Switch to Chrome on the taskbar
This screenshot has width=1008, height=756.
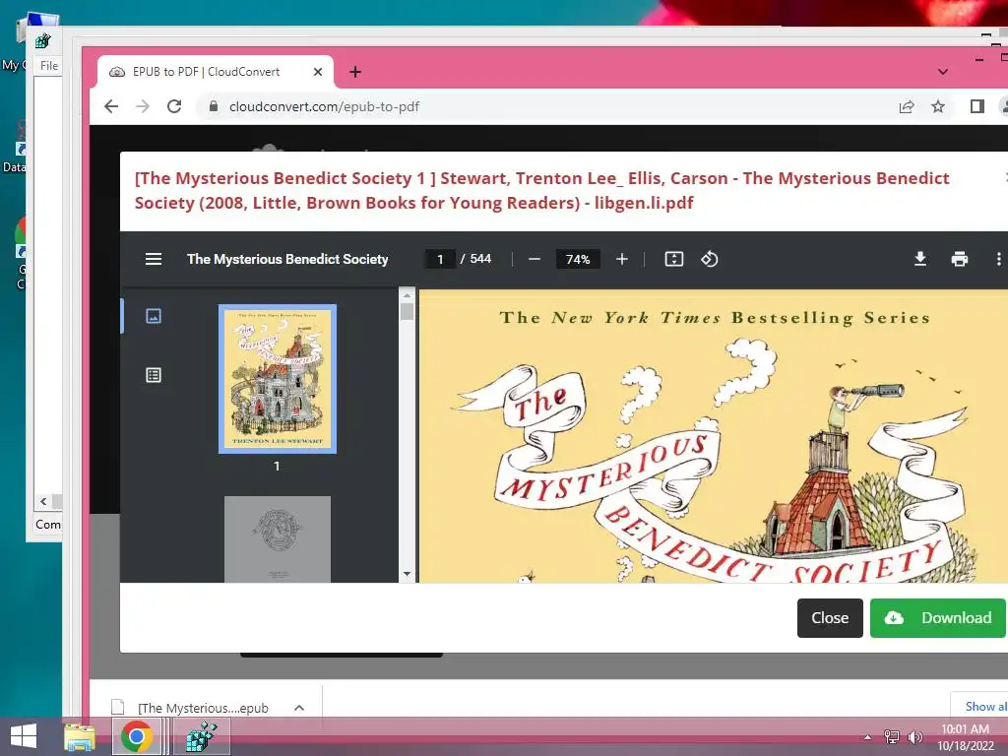pyautogui.click(x=137, y=736)
